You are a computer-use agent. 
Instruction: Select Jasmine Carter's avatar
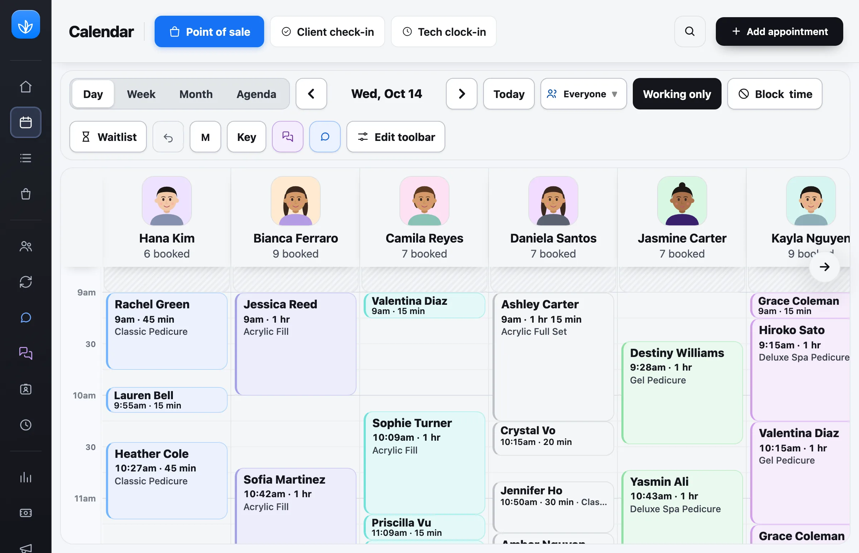pos(682,201)
